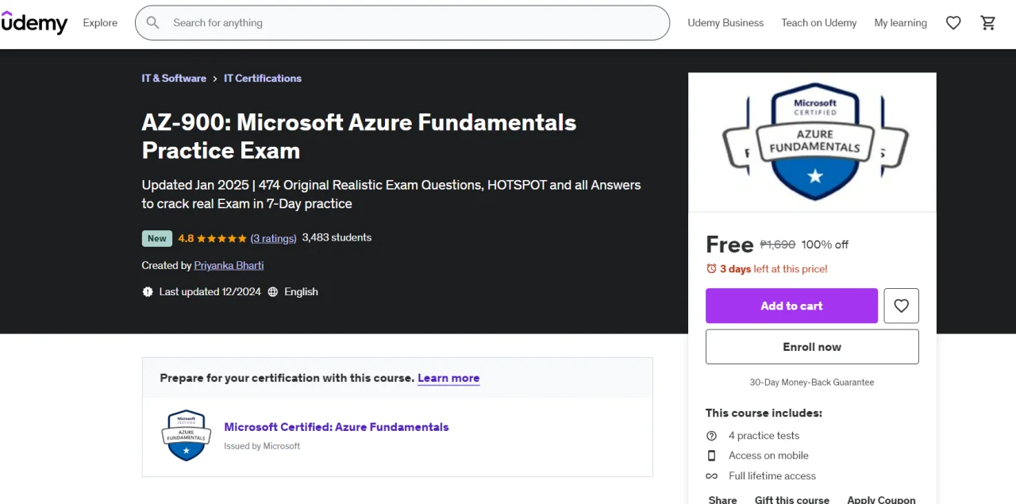Focus the Search for anything field
The image size is (1016, 504).
[x=402, y=23]
